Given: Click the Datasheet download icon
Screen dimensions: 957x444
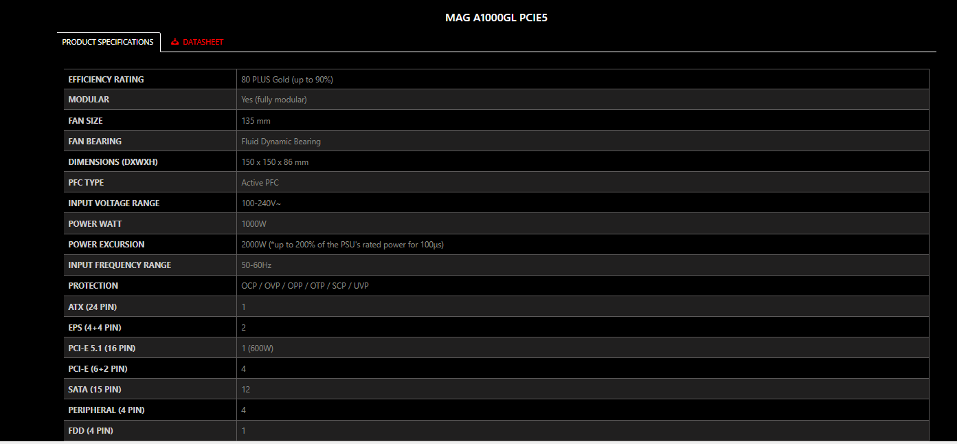Looking at the screenshot, I should (x=175, y=42).
